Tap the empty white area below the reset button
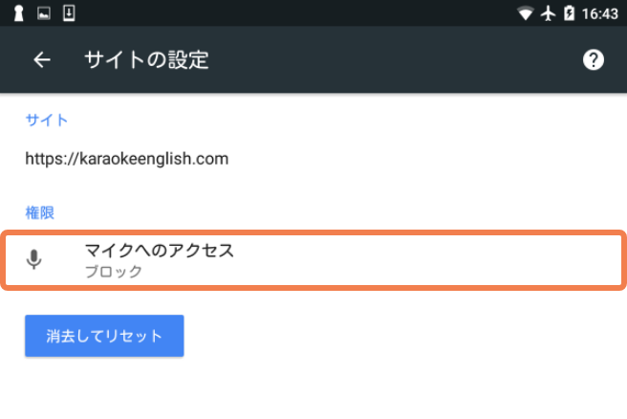The image size is (627, 419). point(313,388)
